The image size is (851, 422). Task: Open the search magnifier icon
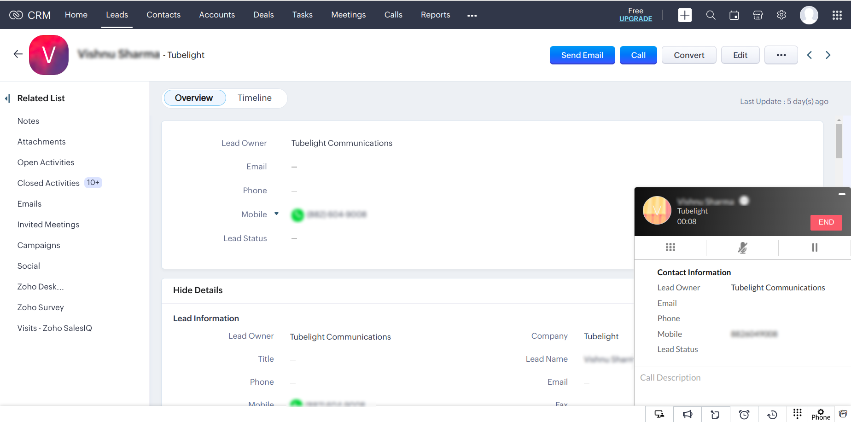point(711,15)
